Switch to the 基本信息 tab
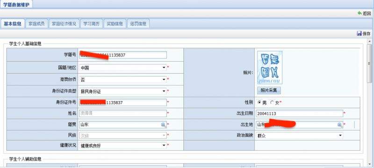The height and width of the screenshot is (168, 374). click(13, 23)
